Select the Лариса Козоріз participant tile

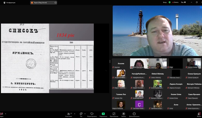click(176, 84)
